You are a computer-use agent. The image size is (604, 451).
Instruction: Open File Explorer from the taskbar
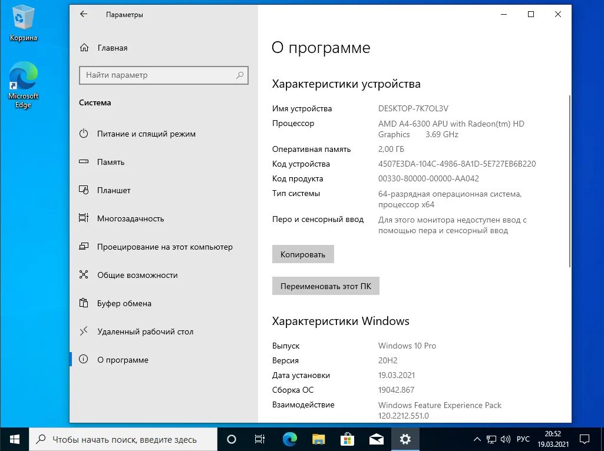tap(319, 439)
